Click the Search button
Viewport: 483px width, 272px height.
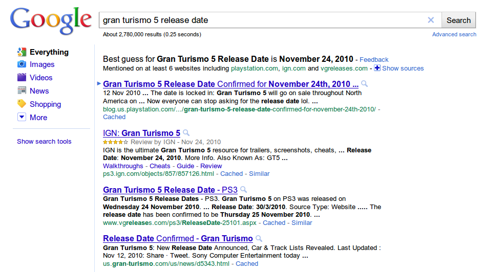458,20
